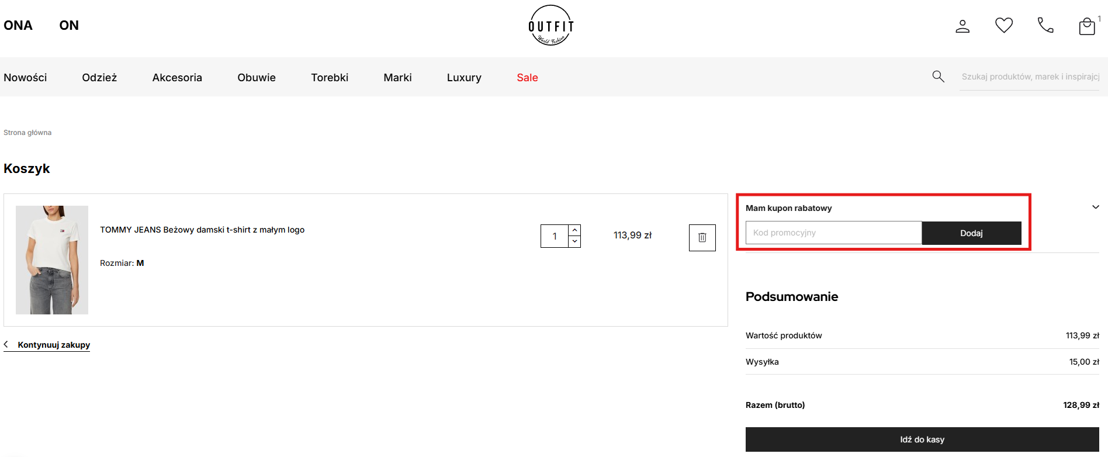Click back arrow beside Kontynuuj zakupy
1108x457 pixels.
pyautogui.click(x=6, y=345)
